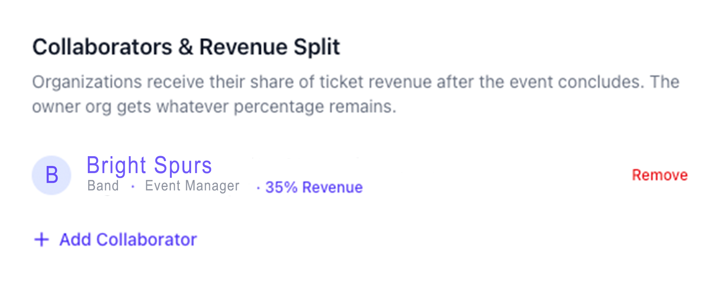The width and height of the screenshot is (720, 286).
Task: Click the Band organization type label
Action: point(103,186)
